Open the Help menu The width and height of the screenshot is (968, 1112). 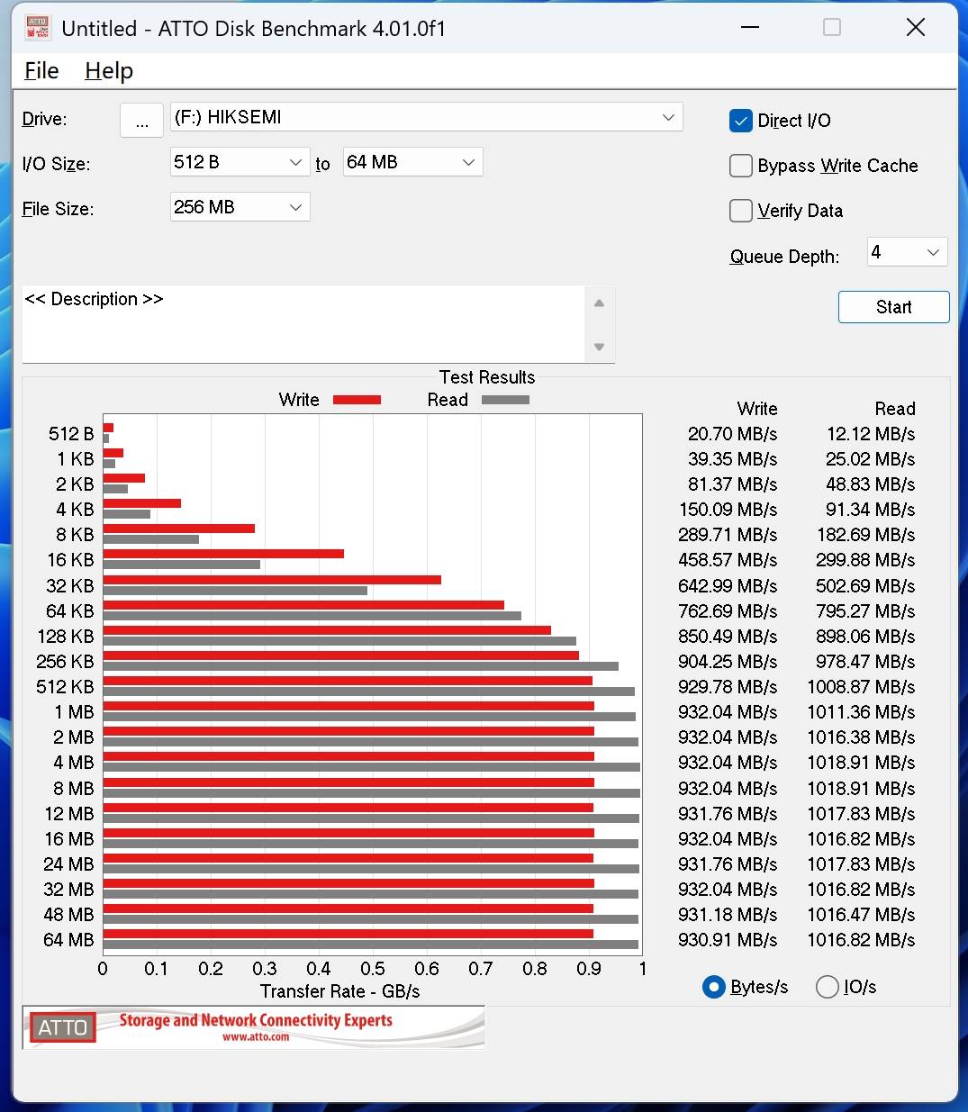pyautogui.click(x=109, y=70)
